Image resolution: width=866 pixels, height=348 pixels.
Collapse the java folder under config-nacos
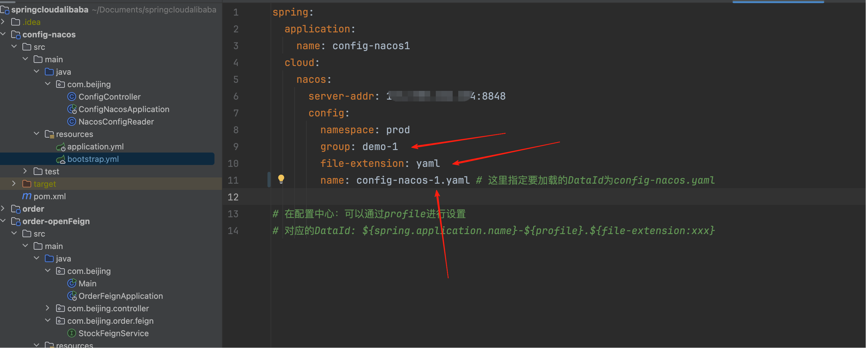37,72
